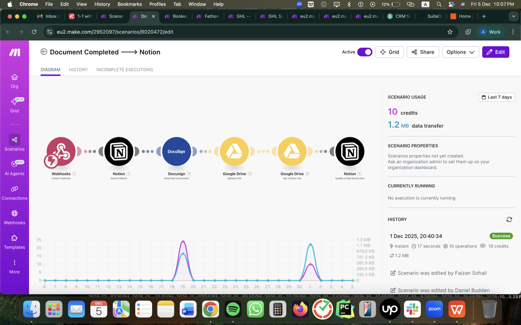Select the Notion Update a Data Source Item module
This screenshot has height=325, width=521.
[x=350, y=152]
